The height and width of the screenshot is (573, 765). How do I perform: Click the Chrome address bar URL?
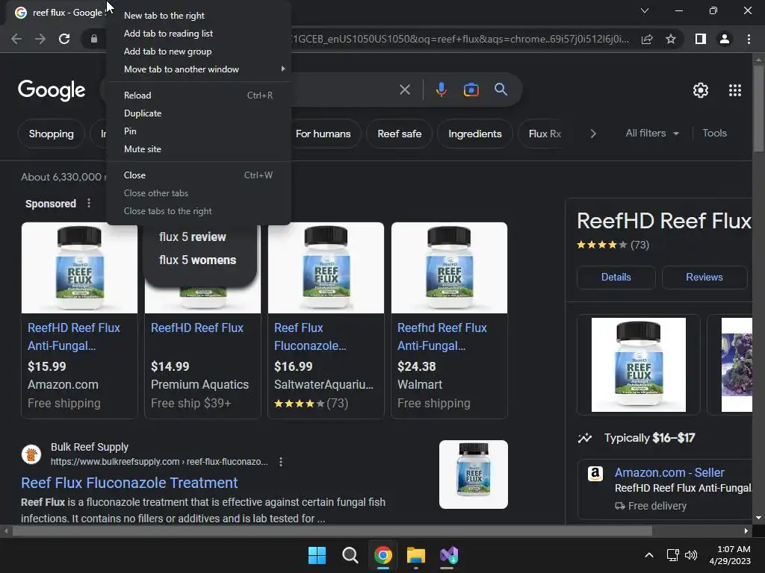pyautogui.click(x=459, y=39)
